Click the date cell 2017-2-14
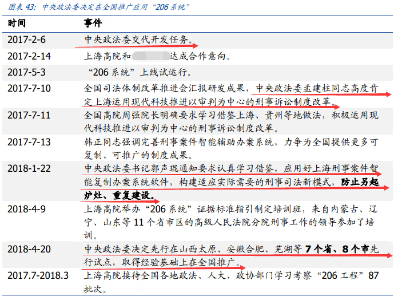 tap(29, 56)
